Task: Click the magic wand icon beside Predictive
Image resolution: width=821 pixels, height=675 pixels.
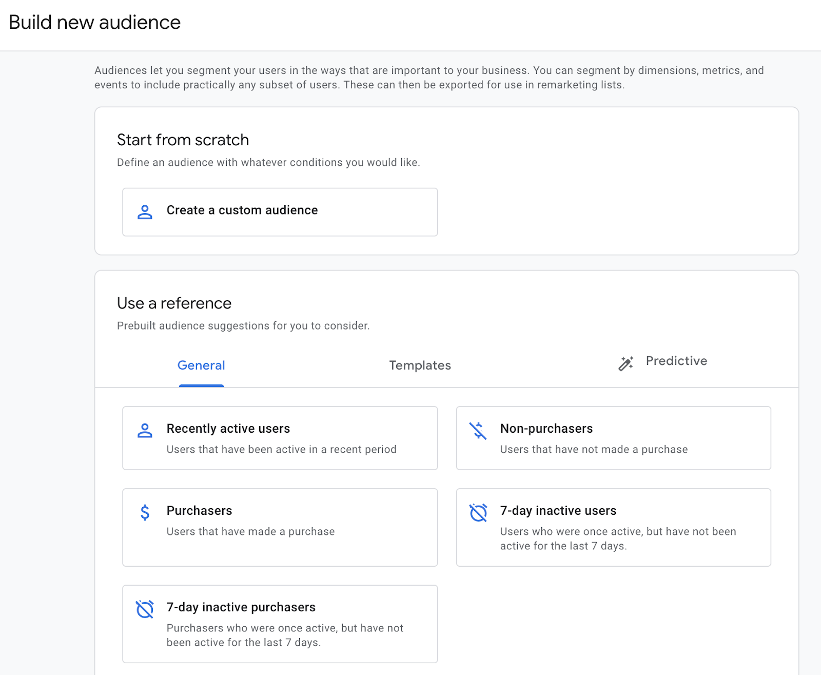Action: (625, 363)
